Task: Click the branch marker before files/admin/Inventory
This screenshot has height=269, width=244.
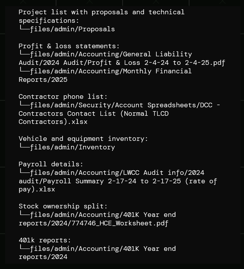Action: pos(24,147)
